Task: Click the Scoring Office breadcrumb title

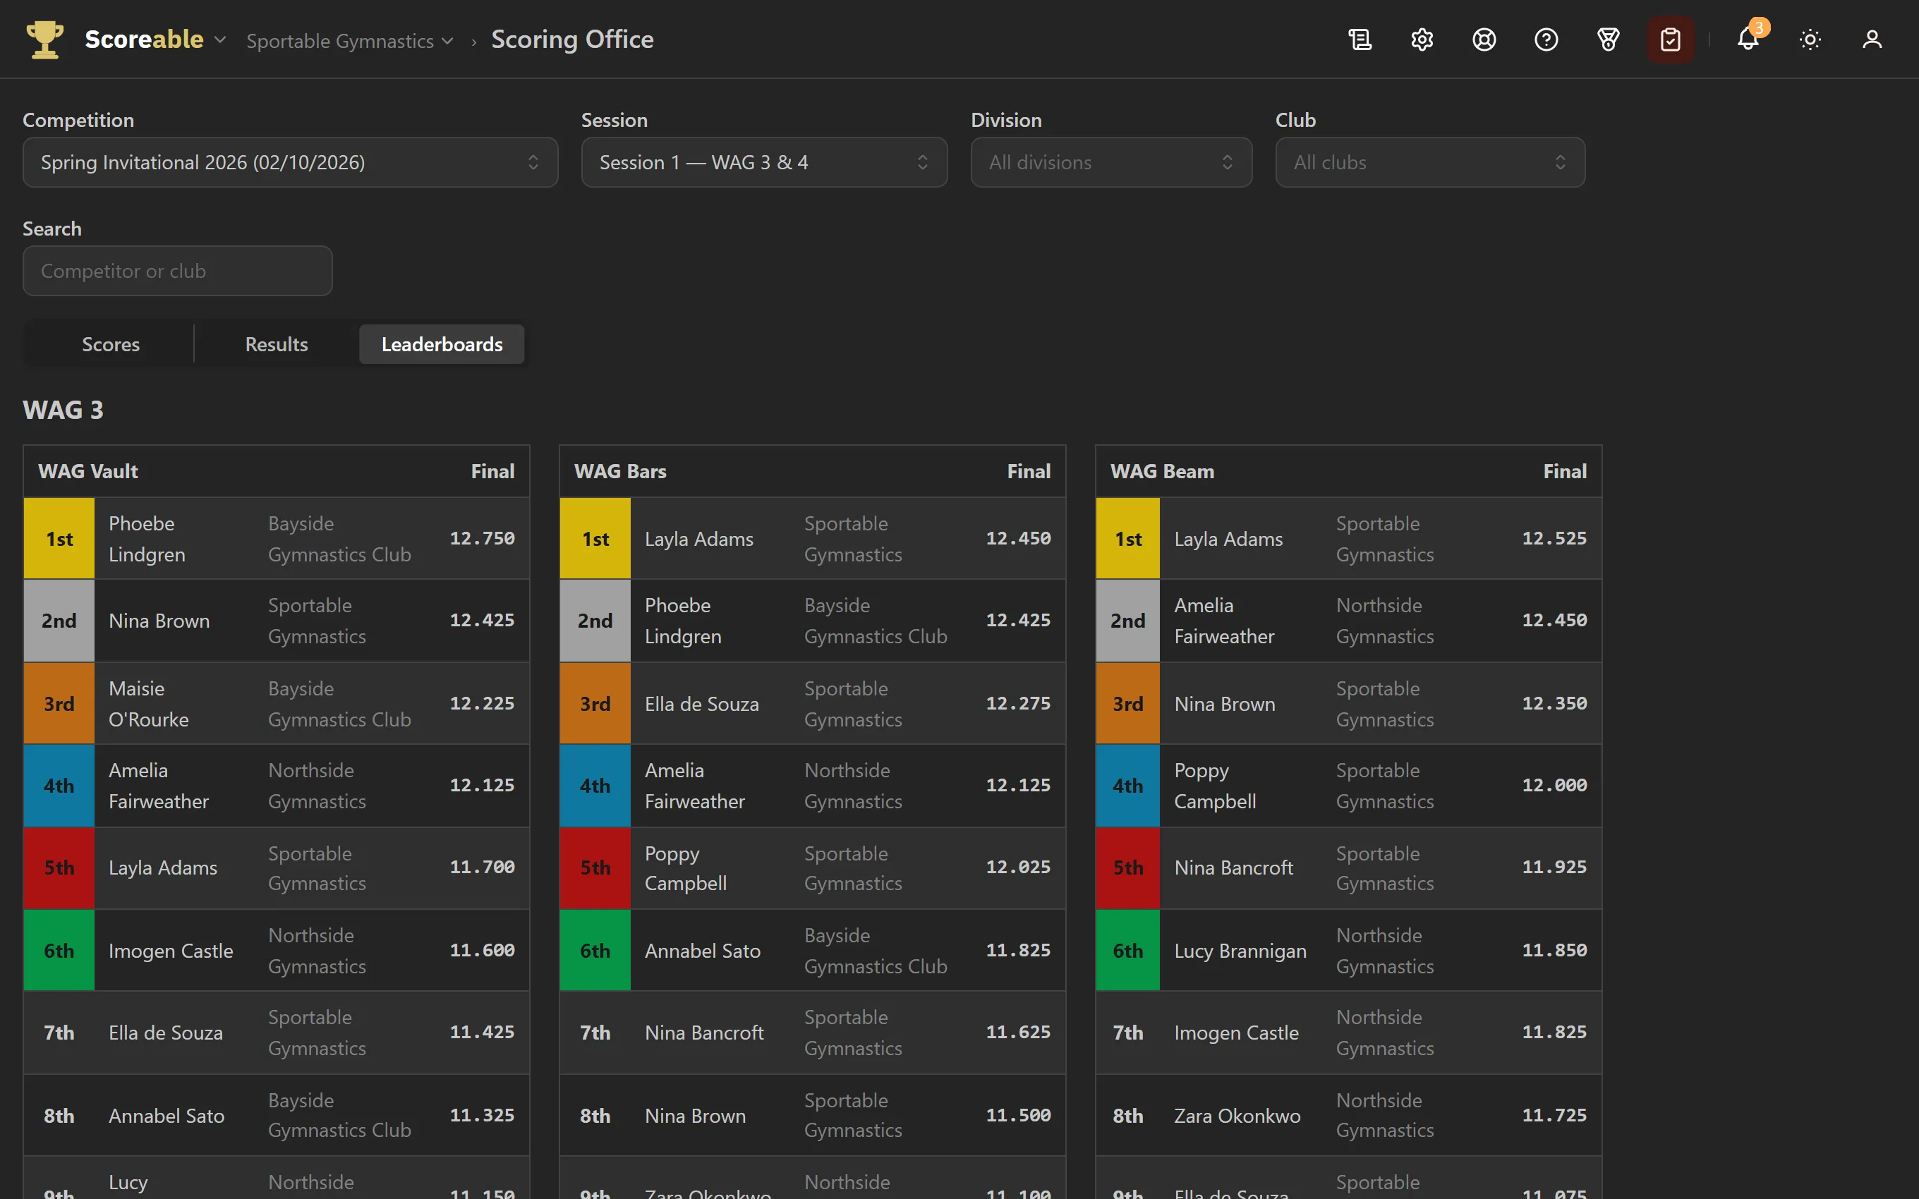Action: pyautogui.click(x=573, y=39)
